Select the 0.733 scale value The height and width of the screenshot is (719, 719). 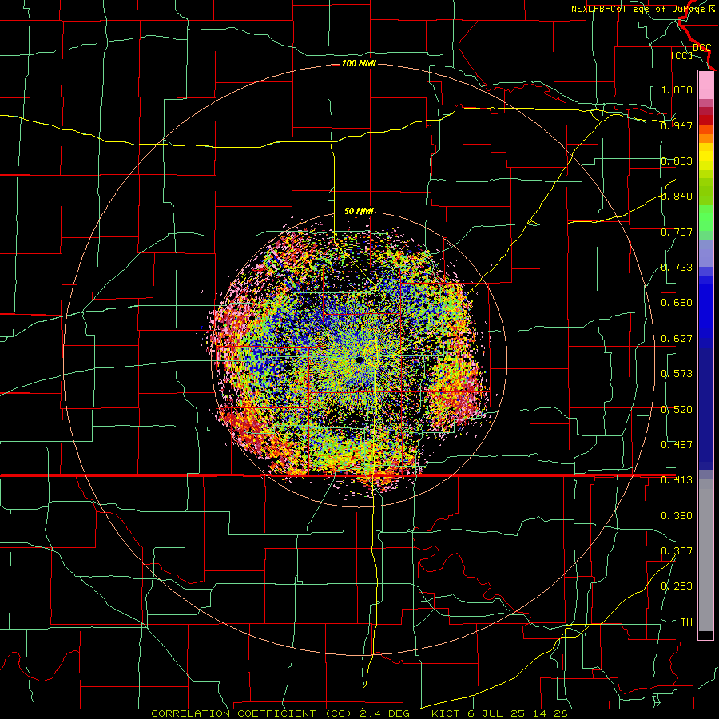677,268
